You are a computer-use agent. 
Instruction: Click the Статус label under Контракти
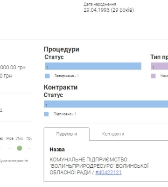point(53,95)
